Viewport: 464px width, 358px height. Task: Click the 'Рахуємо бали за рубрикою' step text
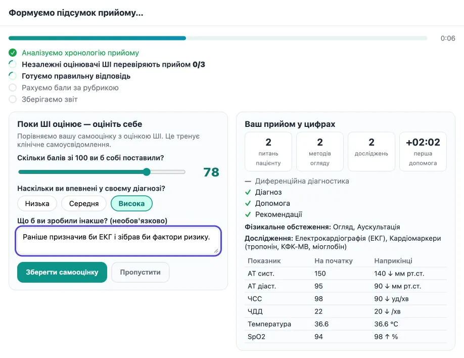click(x=70, y=87)
